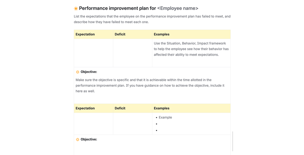This screenshot has width=304, height=155.
Task: Click the second table's Examples header
Action: pos(161,108)
